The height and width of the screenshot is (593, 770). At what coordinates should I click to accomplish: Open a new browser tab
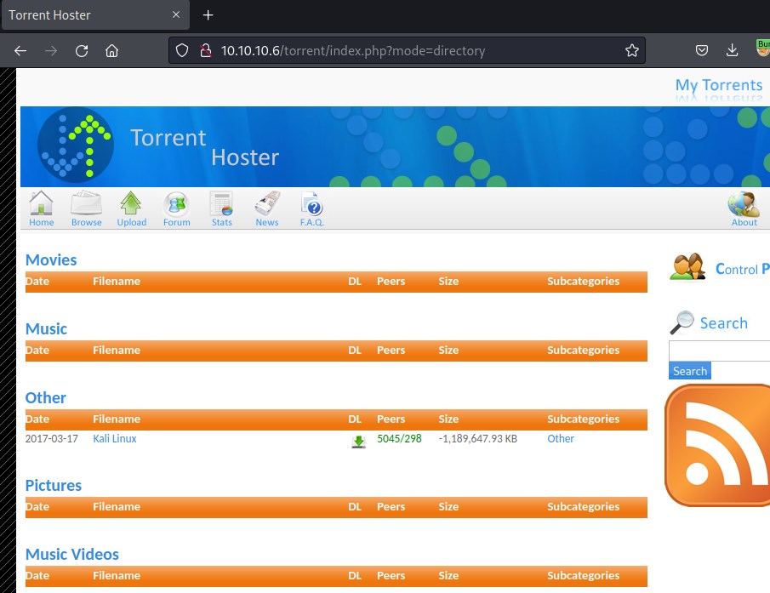click(208, 15)
